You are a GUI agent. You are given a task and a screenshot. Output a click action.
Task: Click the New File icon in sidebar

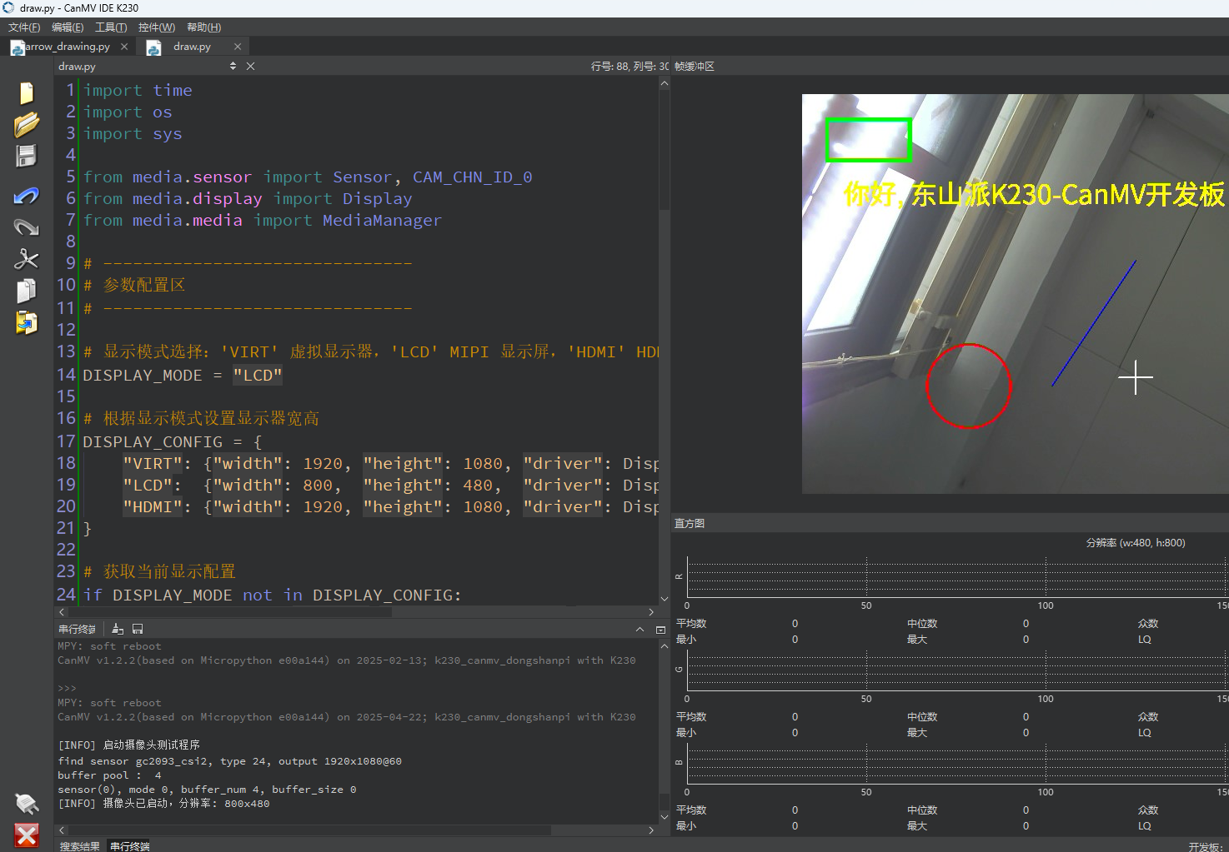[27, 92]
